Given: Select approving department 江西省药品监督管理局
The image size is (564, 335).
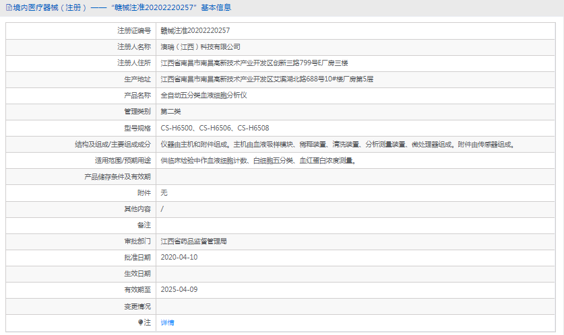Looking at the screenshot, I should click(193, 241).
